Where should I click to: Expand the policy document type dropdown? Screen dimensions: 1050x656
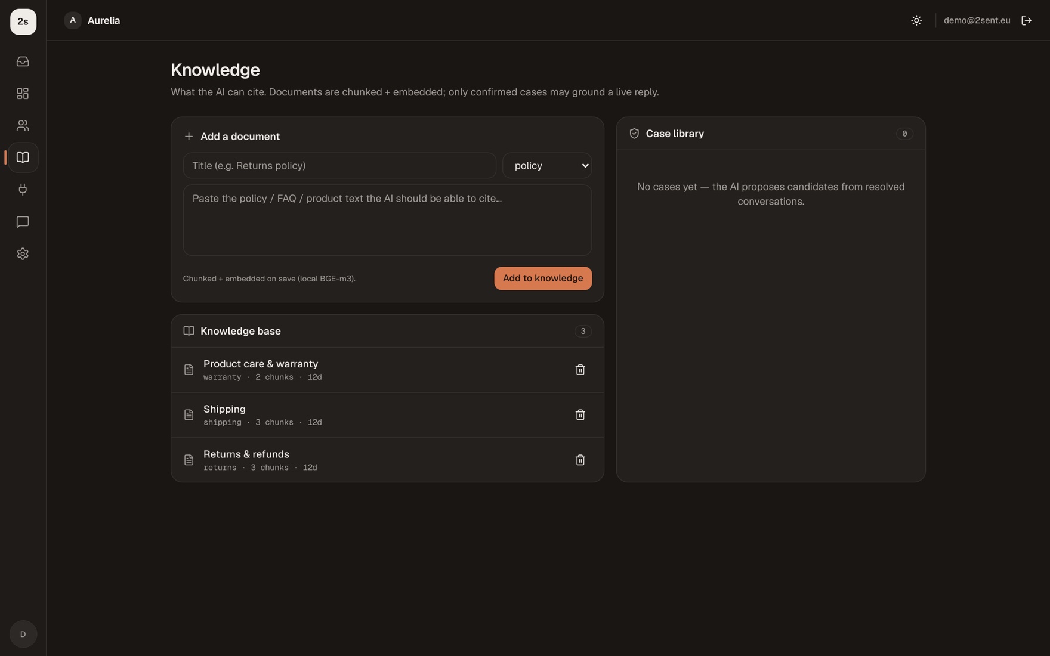[547, 166]
